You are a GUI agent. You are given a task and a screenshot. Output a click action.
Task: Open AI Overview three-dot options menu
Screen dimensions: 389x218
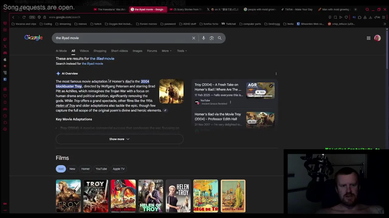coord(276,74)
